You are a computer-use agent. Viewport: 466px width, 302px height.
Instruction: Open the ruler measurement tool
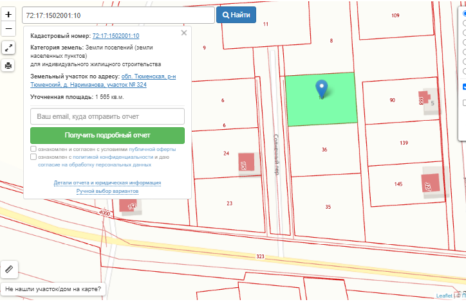point(8,269)
